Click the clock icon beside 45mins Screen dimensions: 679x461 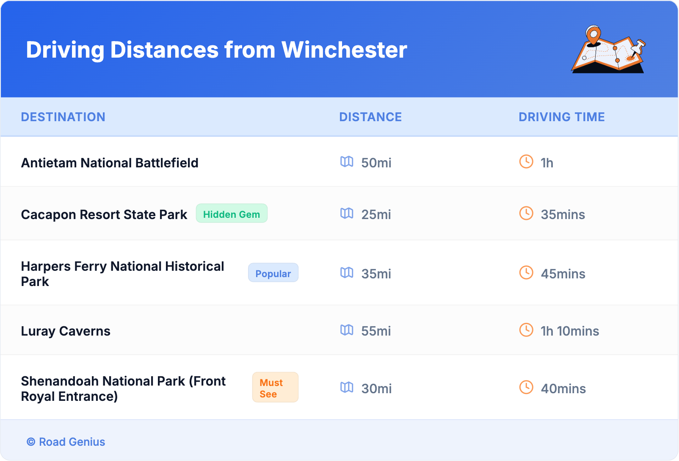(526, 273)
